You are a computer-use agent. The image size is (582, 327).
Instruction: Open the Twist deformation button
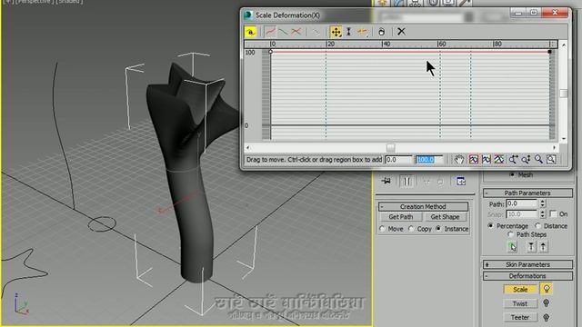[x=520, y=303]
